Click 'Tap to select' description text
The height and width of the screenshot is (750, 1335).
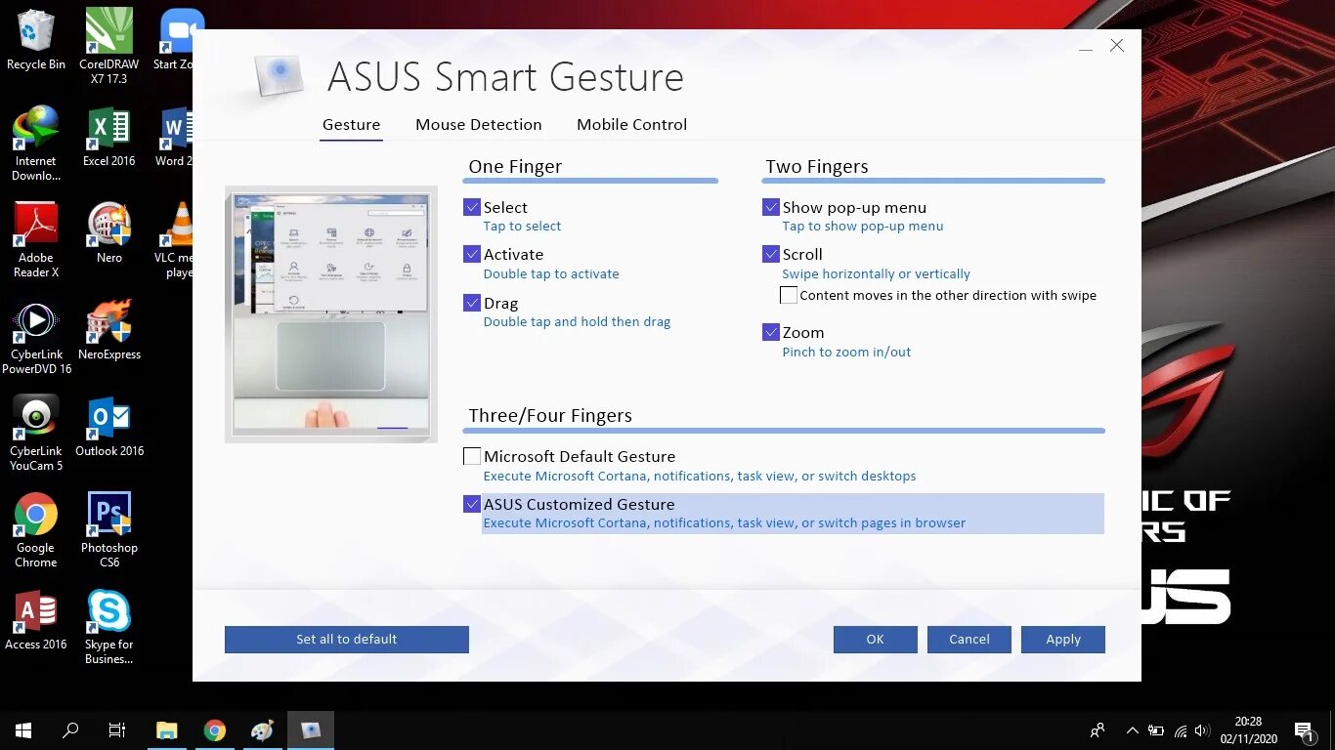(x=522, y=227)
